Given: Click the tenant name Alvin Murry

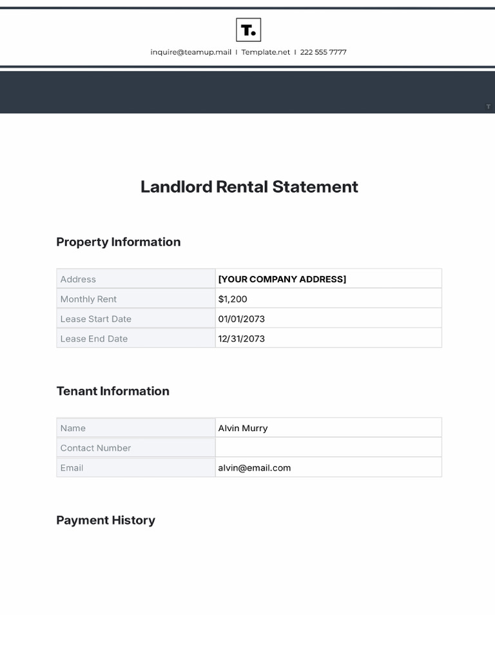Looking at the screenshot, I should coord(243,428).
